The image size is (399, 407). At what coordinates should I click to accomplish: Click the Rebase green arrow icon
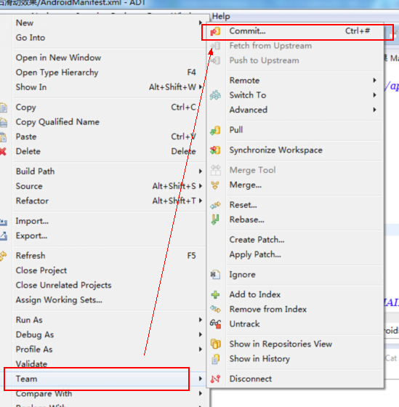point(215,219)
